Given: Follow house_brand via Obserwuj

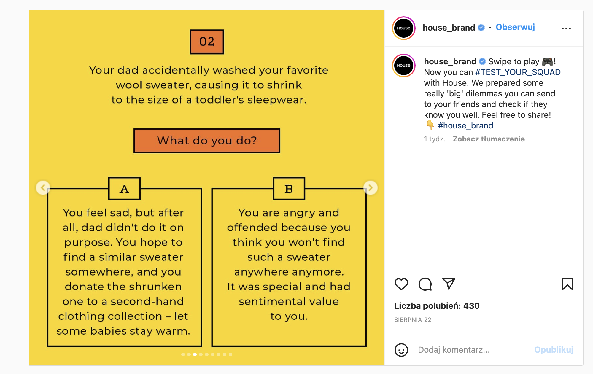Looking at the screenshot, I should point(515,27).
